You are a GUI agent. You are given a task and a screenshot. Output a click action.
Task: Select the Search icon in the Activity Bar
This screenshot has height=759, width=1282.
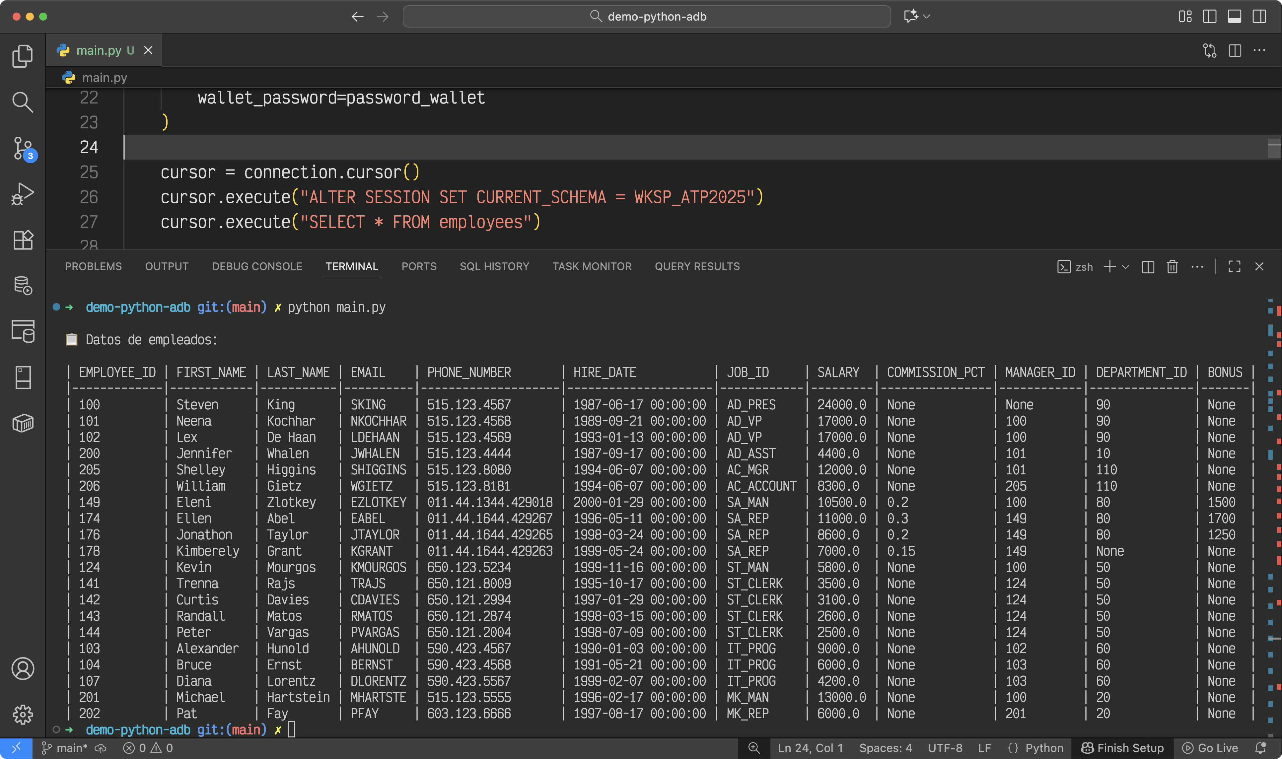click(23, 102)
